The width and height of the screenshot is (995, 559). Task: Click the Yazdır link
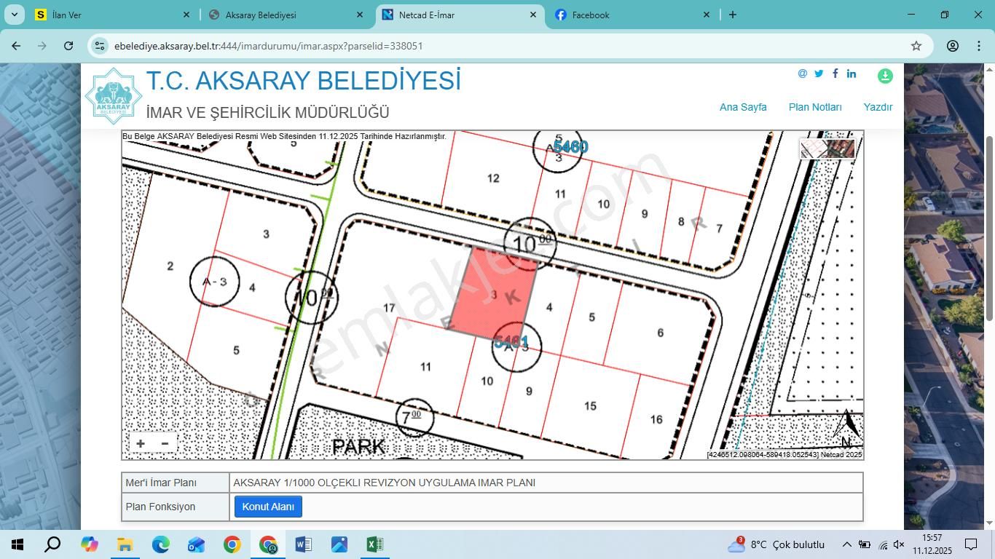coord(878,107)
